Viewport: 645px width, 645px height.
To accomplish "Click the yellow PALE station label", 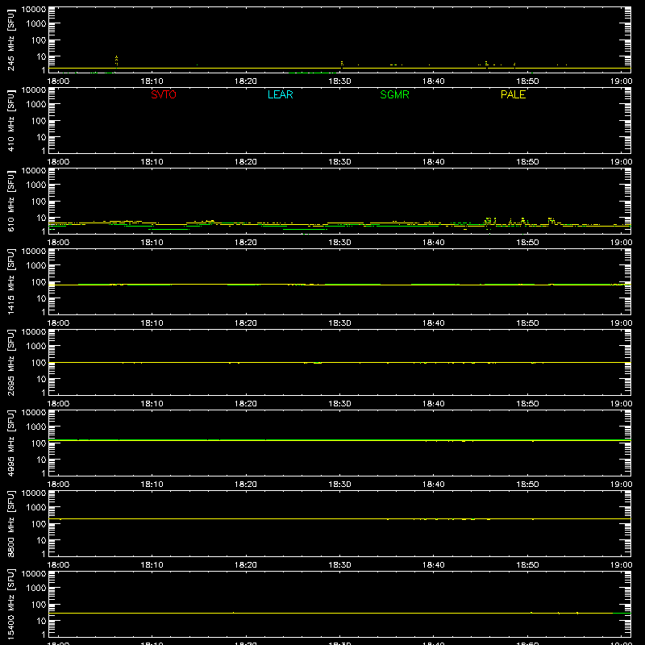I will click(513, 94).
